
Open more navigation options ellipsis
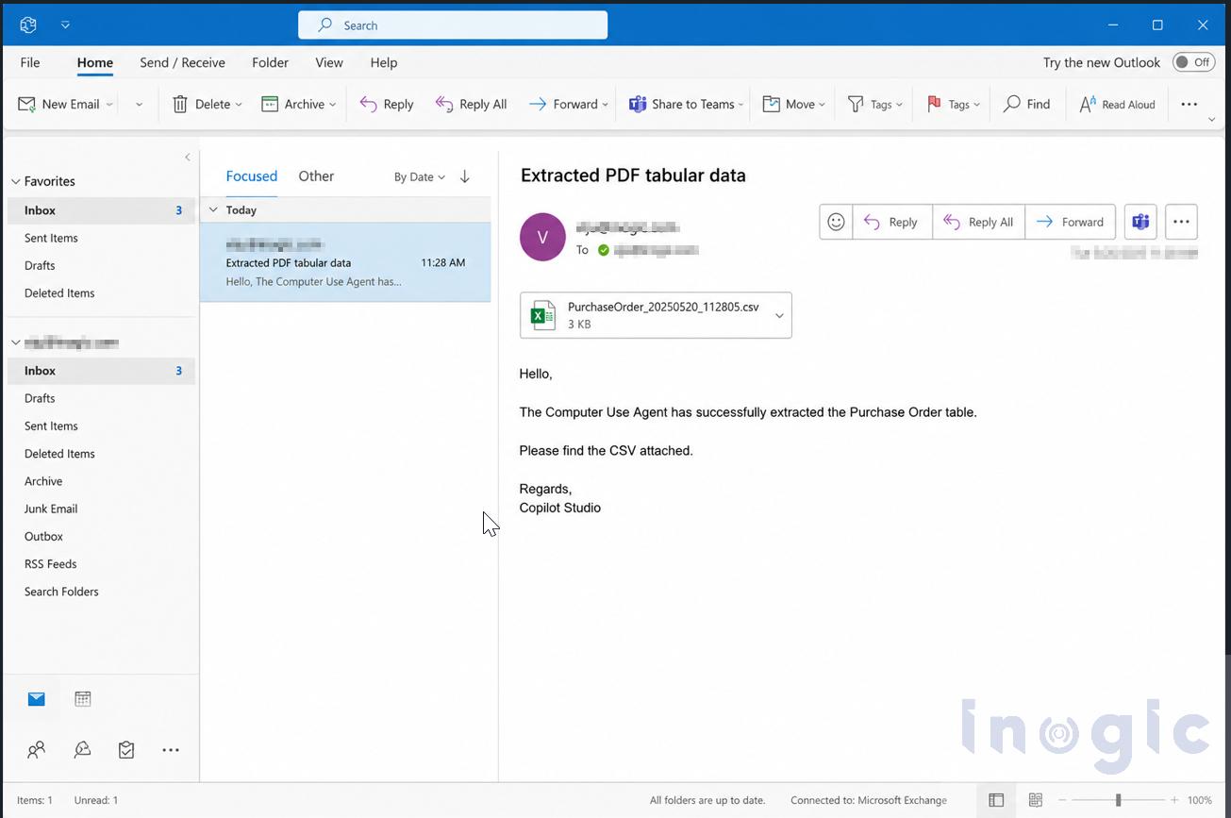point(171,750)
